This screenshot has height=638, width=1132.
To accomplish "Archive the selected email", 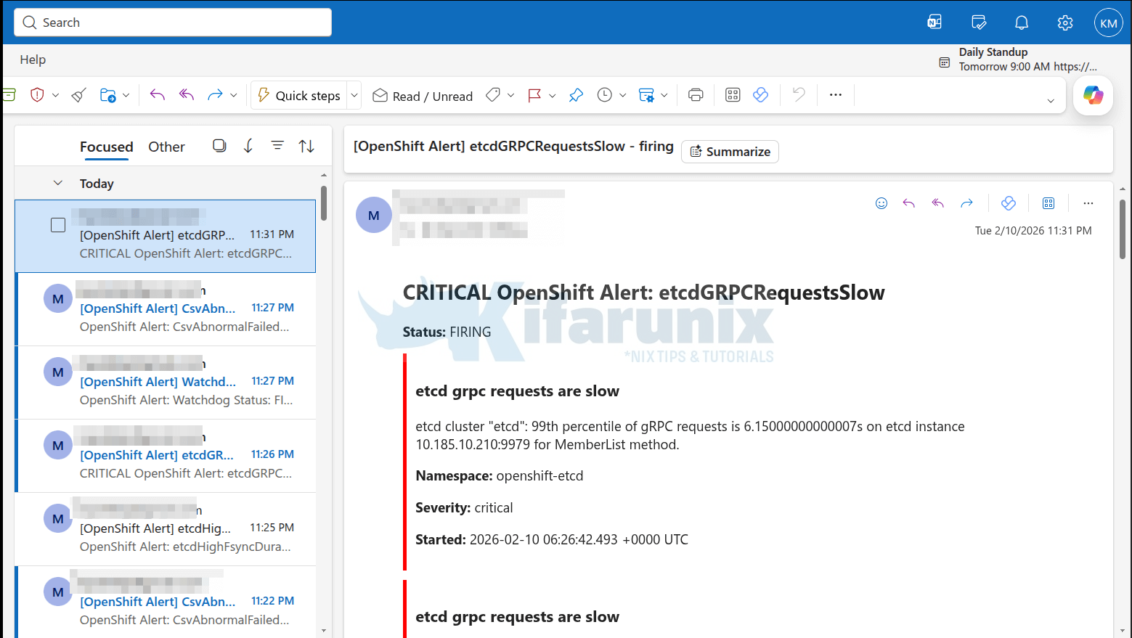I will coord(9,94).
